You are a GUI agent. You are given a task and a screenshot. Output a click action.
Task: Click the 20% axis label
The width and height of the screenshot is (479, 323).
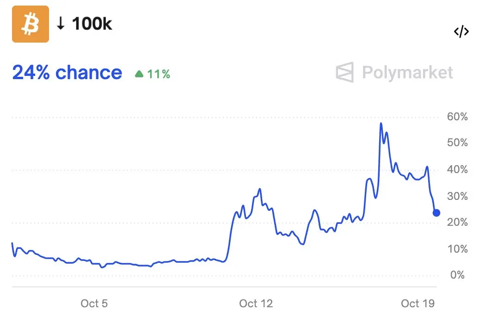[457, 222]
